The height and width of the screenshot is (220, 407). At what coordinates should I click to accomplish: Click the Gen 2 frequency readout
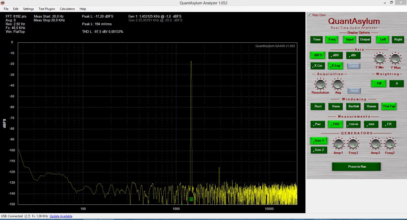(x=155, y=20)
